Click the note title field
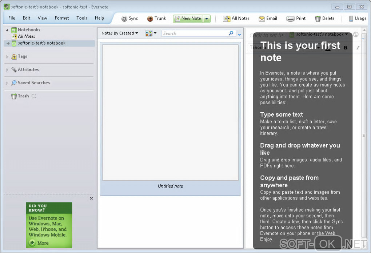This screenshot has width=371, height=253. coord(267,35)
